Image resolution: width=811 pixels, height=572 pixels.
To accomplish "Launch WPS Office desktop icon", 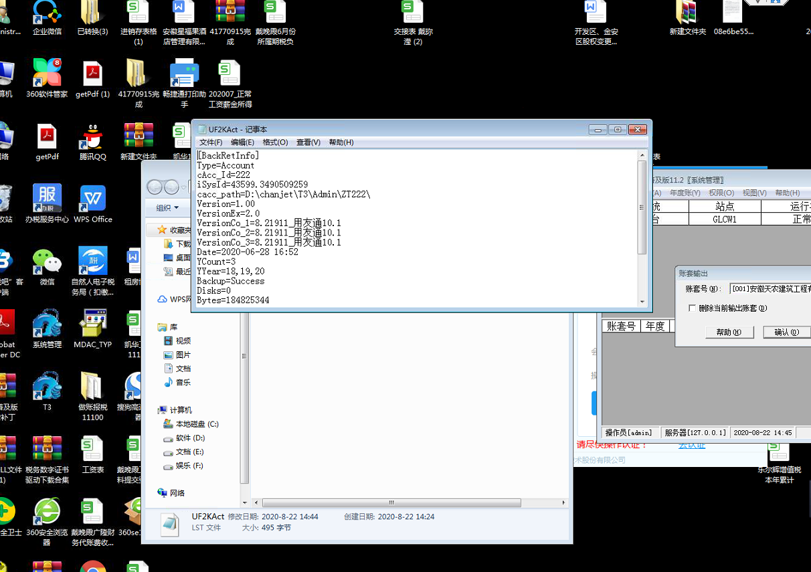I will [92, 203].
